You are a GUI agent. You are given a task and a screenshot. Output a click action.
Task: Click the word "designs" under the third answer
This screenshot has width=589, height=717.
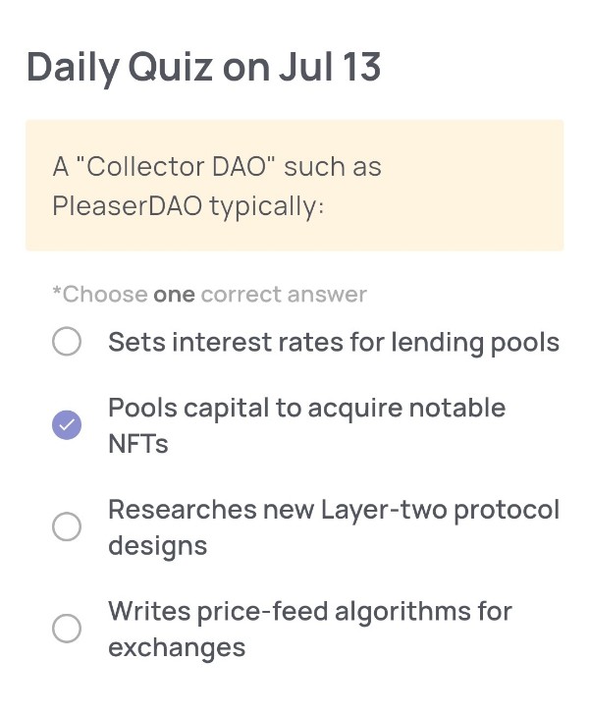click(x=158, y=547)
